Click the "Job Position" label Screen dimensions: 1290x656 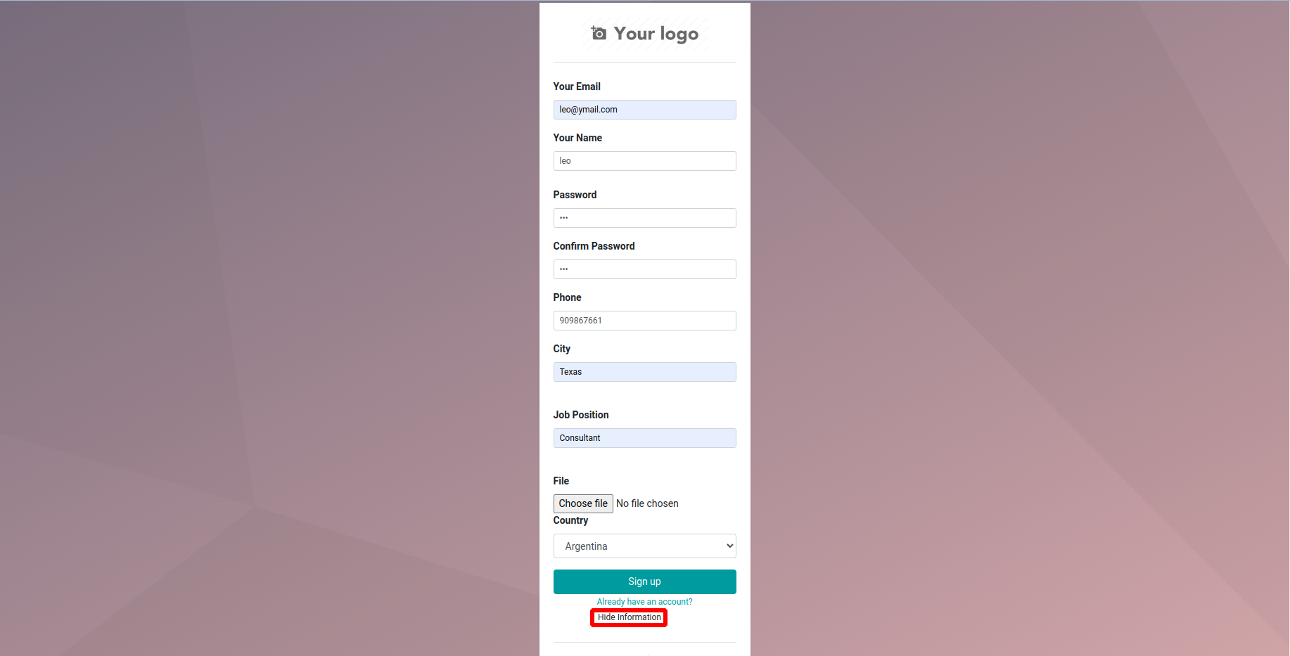pos(581,415)
